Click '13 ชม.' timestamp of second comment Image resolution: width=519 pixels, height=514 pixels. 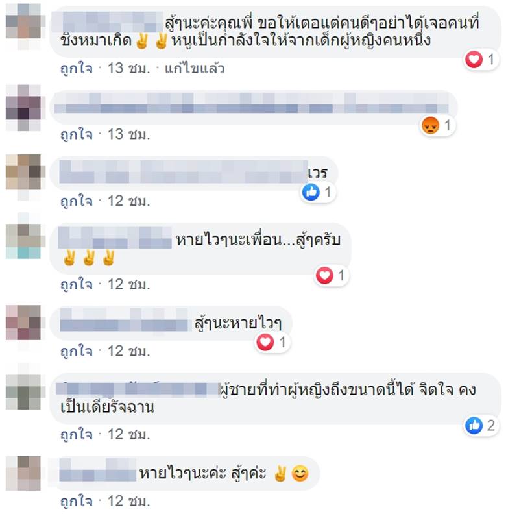click(x=128, y=134)
